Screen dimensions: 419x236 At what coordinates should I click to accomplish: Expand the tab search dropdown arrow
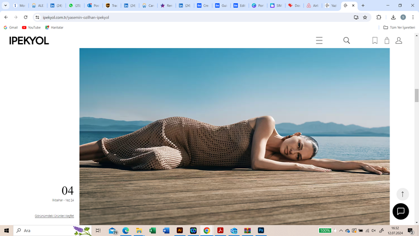[6, 5]
